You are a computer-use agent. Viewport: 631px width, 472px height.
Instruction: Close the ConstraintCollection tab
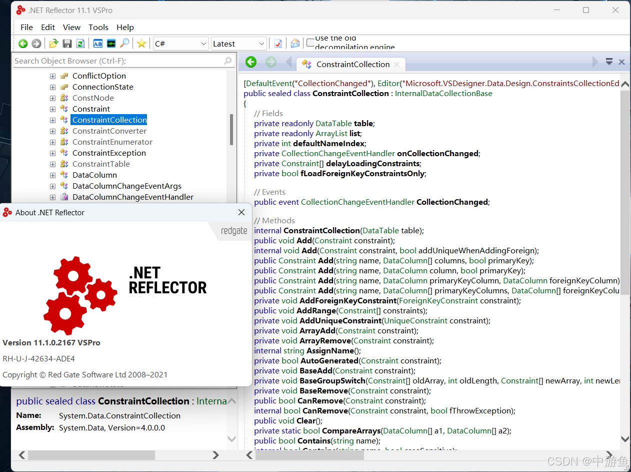(396, 65)
